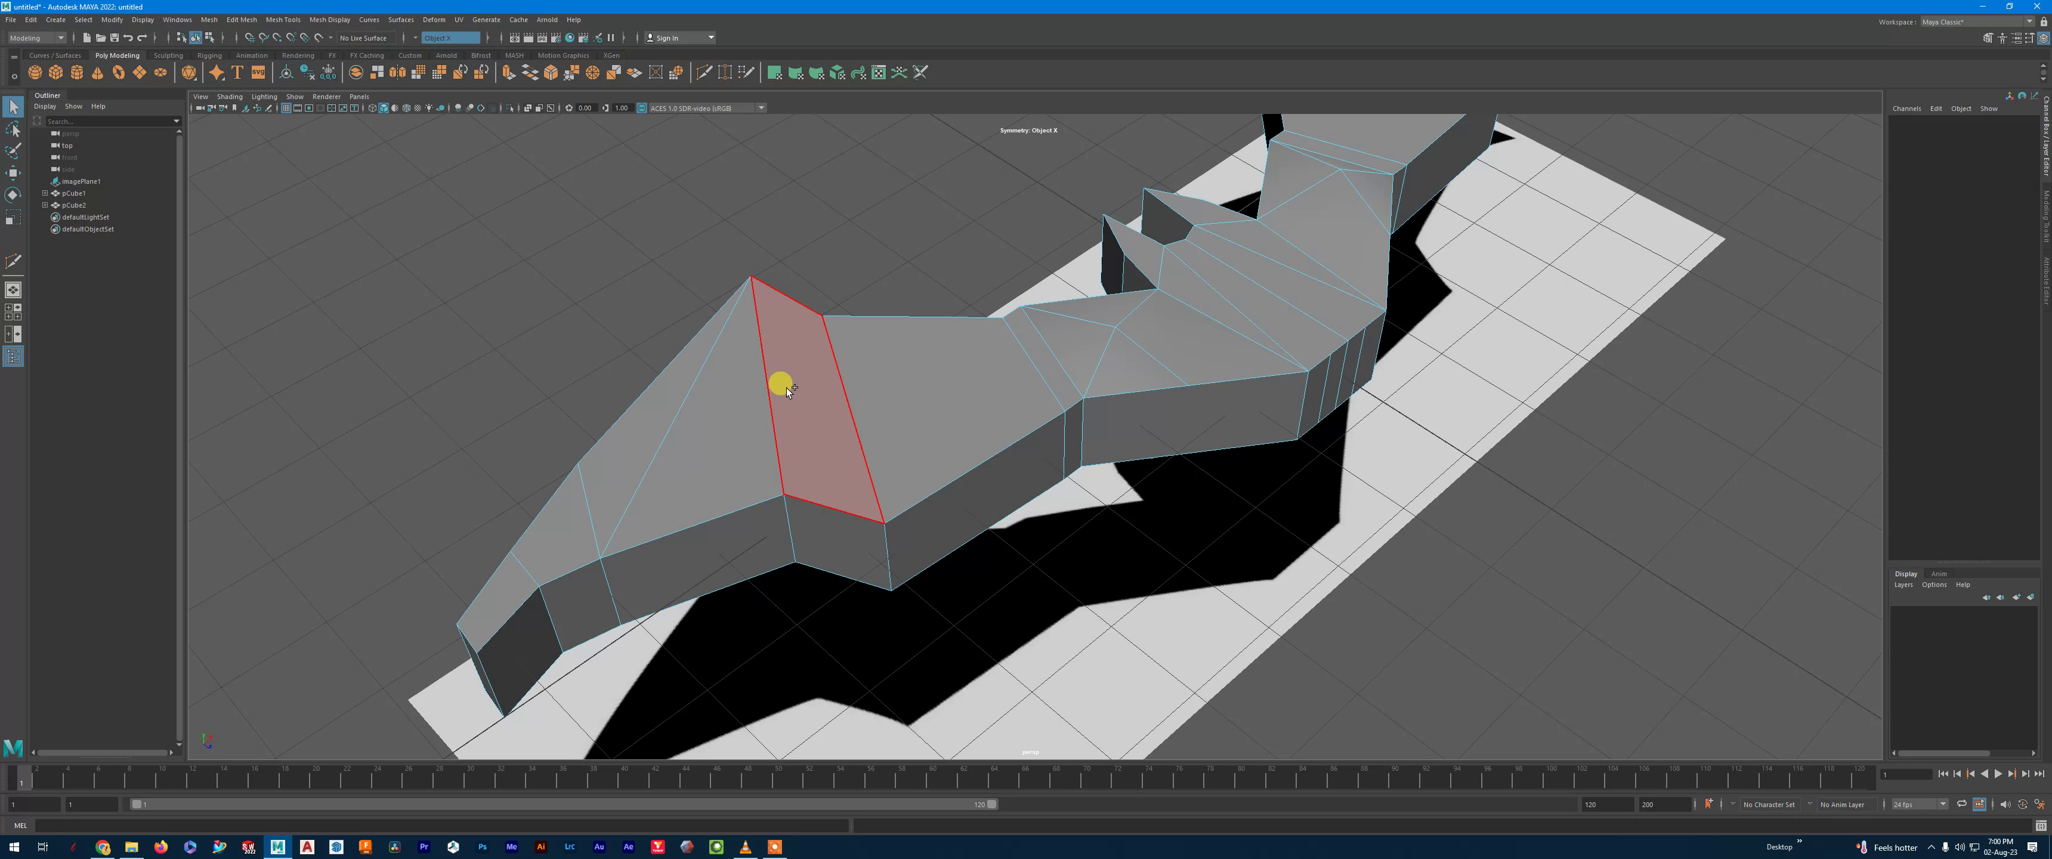The width and height of the screenshot is (2052, 859).
Task: Toggle smooth shade all in viewport
Action: (x=383, y=109)
